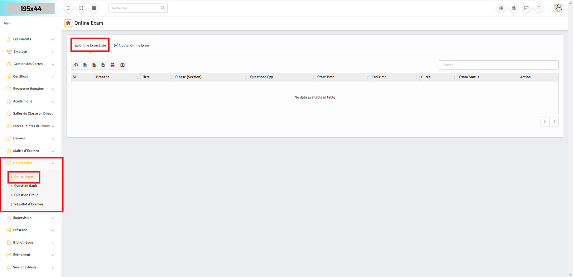Toggle the sidebar hamburger menu
Screen dimensions: 573x277
click(68, 8)
